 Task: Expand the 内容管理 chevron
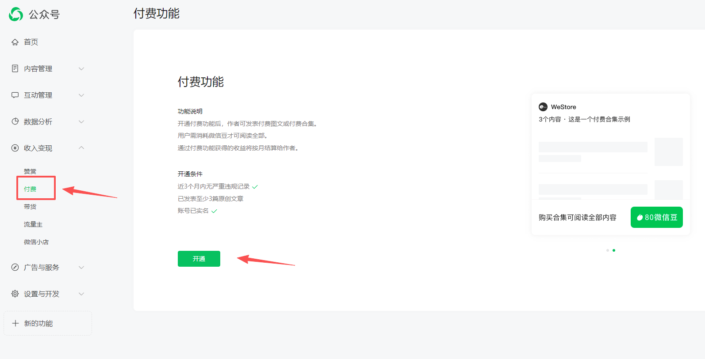click(81, 68)
